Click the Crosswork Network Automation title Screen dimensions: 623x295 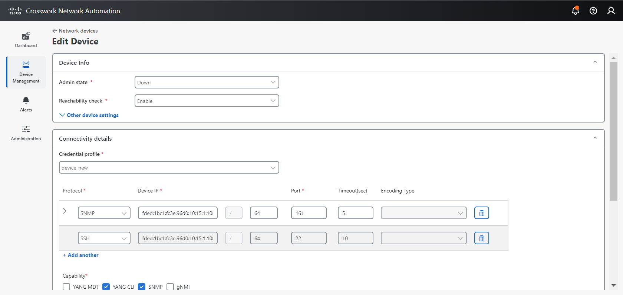[x=73, y=11]
